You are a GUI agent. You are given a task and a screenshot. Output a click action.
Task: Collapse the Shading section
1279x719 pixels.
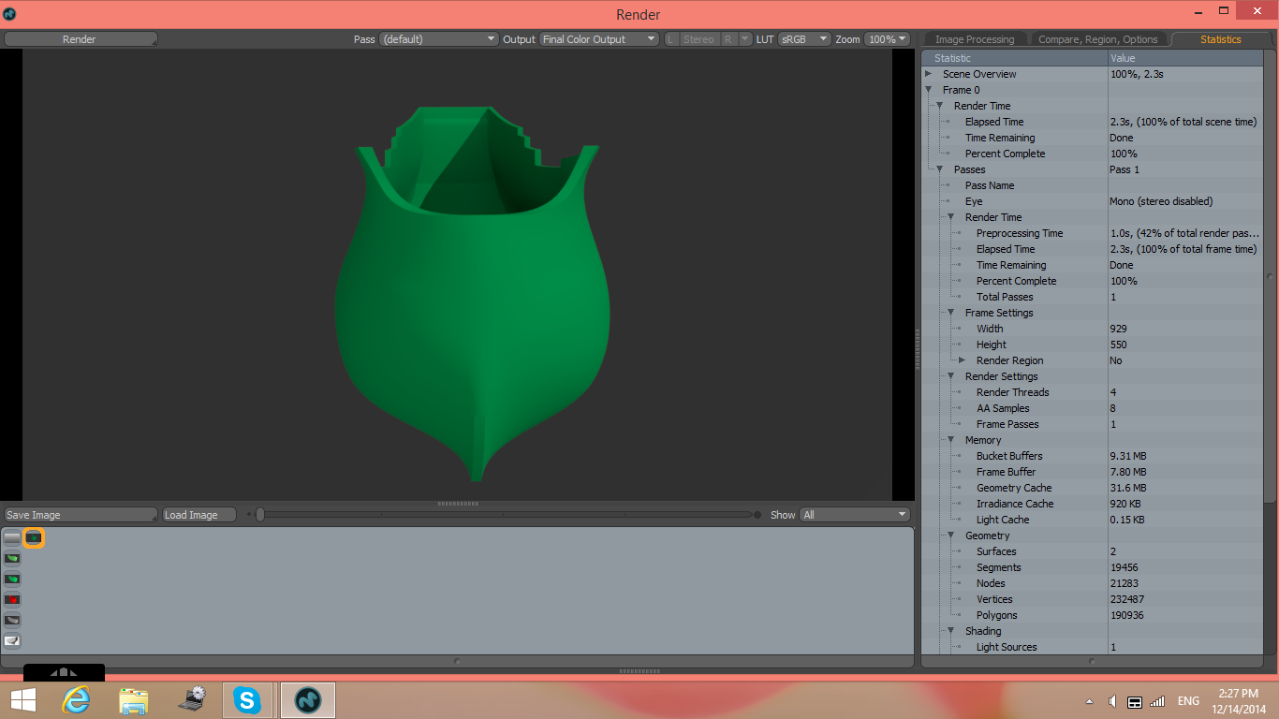point(951,631)
